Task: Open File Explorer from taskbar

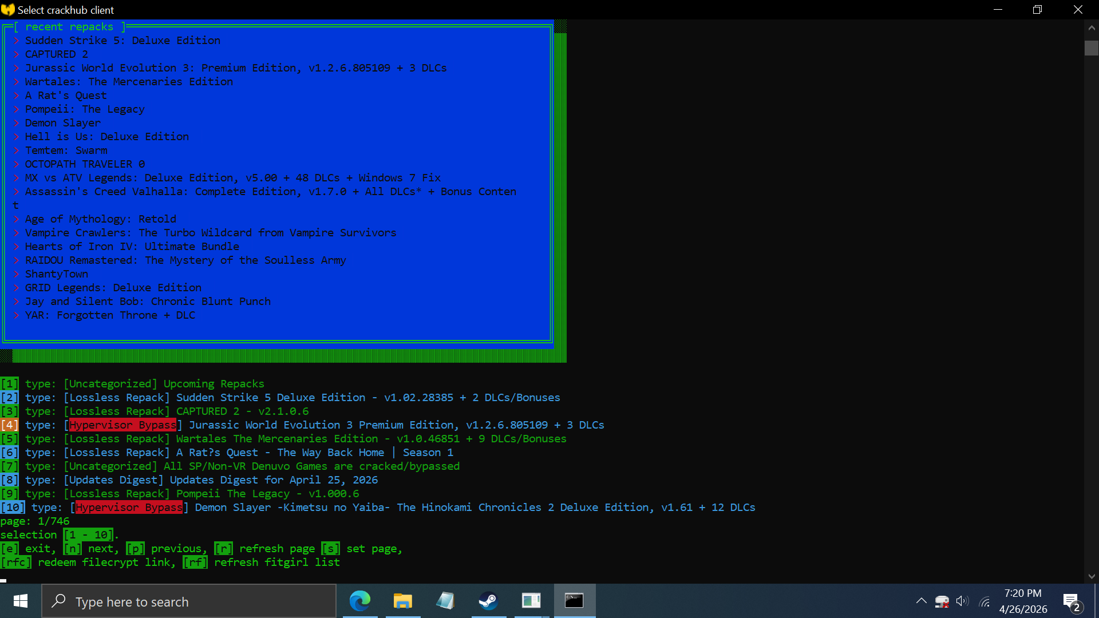Action: tap(402, 601)
